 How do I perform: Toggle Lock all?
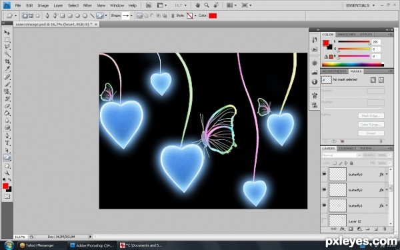351,163
